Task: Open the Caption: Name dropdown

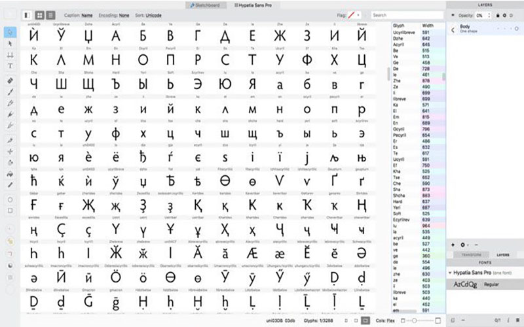Action: [81, 14]
